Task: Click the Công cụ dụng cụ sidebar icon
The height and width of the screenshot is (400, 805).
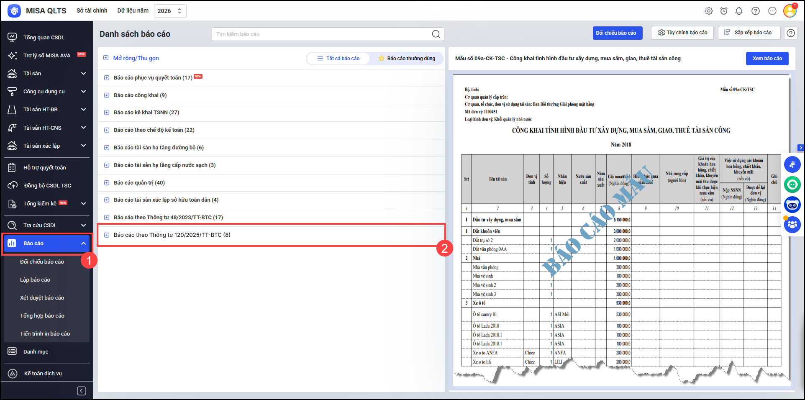Action: [x=13, y=92]
